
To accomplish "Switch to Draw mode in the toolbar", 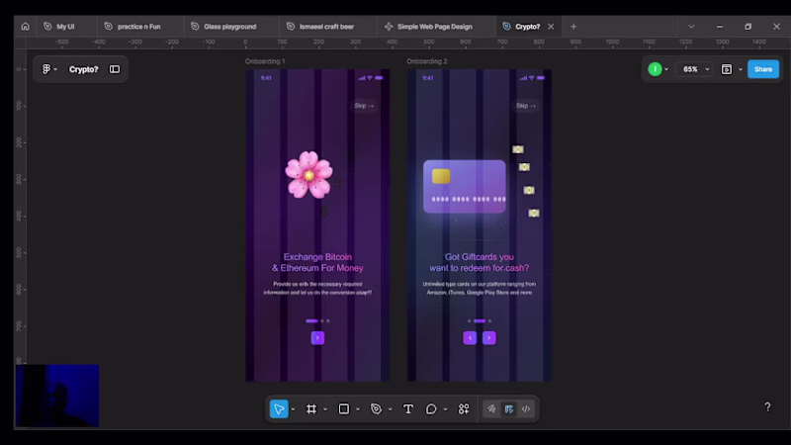I will coord(491,408).
